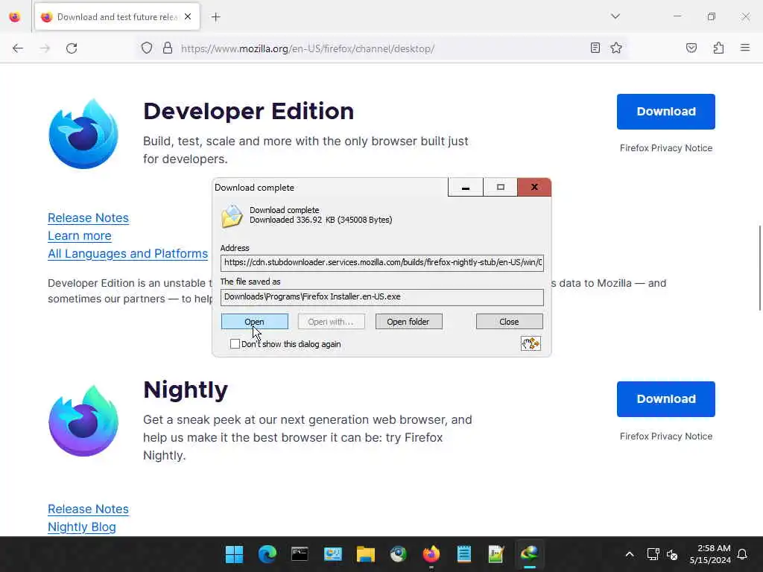Download Firefox Developer Edition
This screenshot has height=572, width=763.
665,112
